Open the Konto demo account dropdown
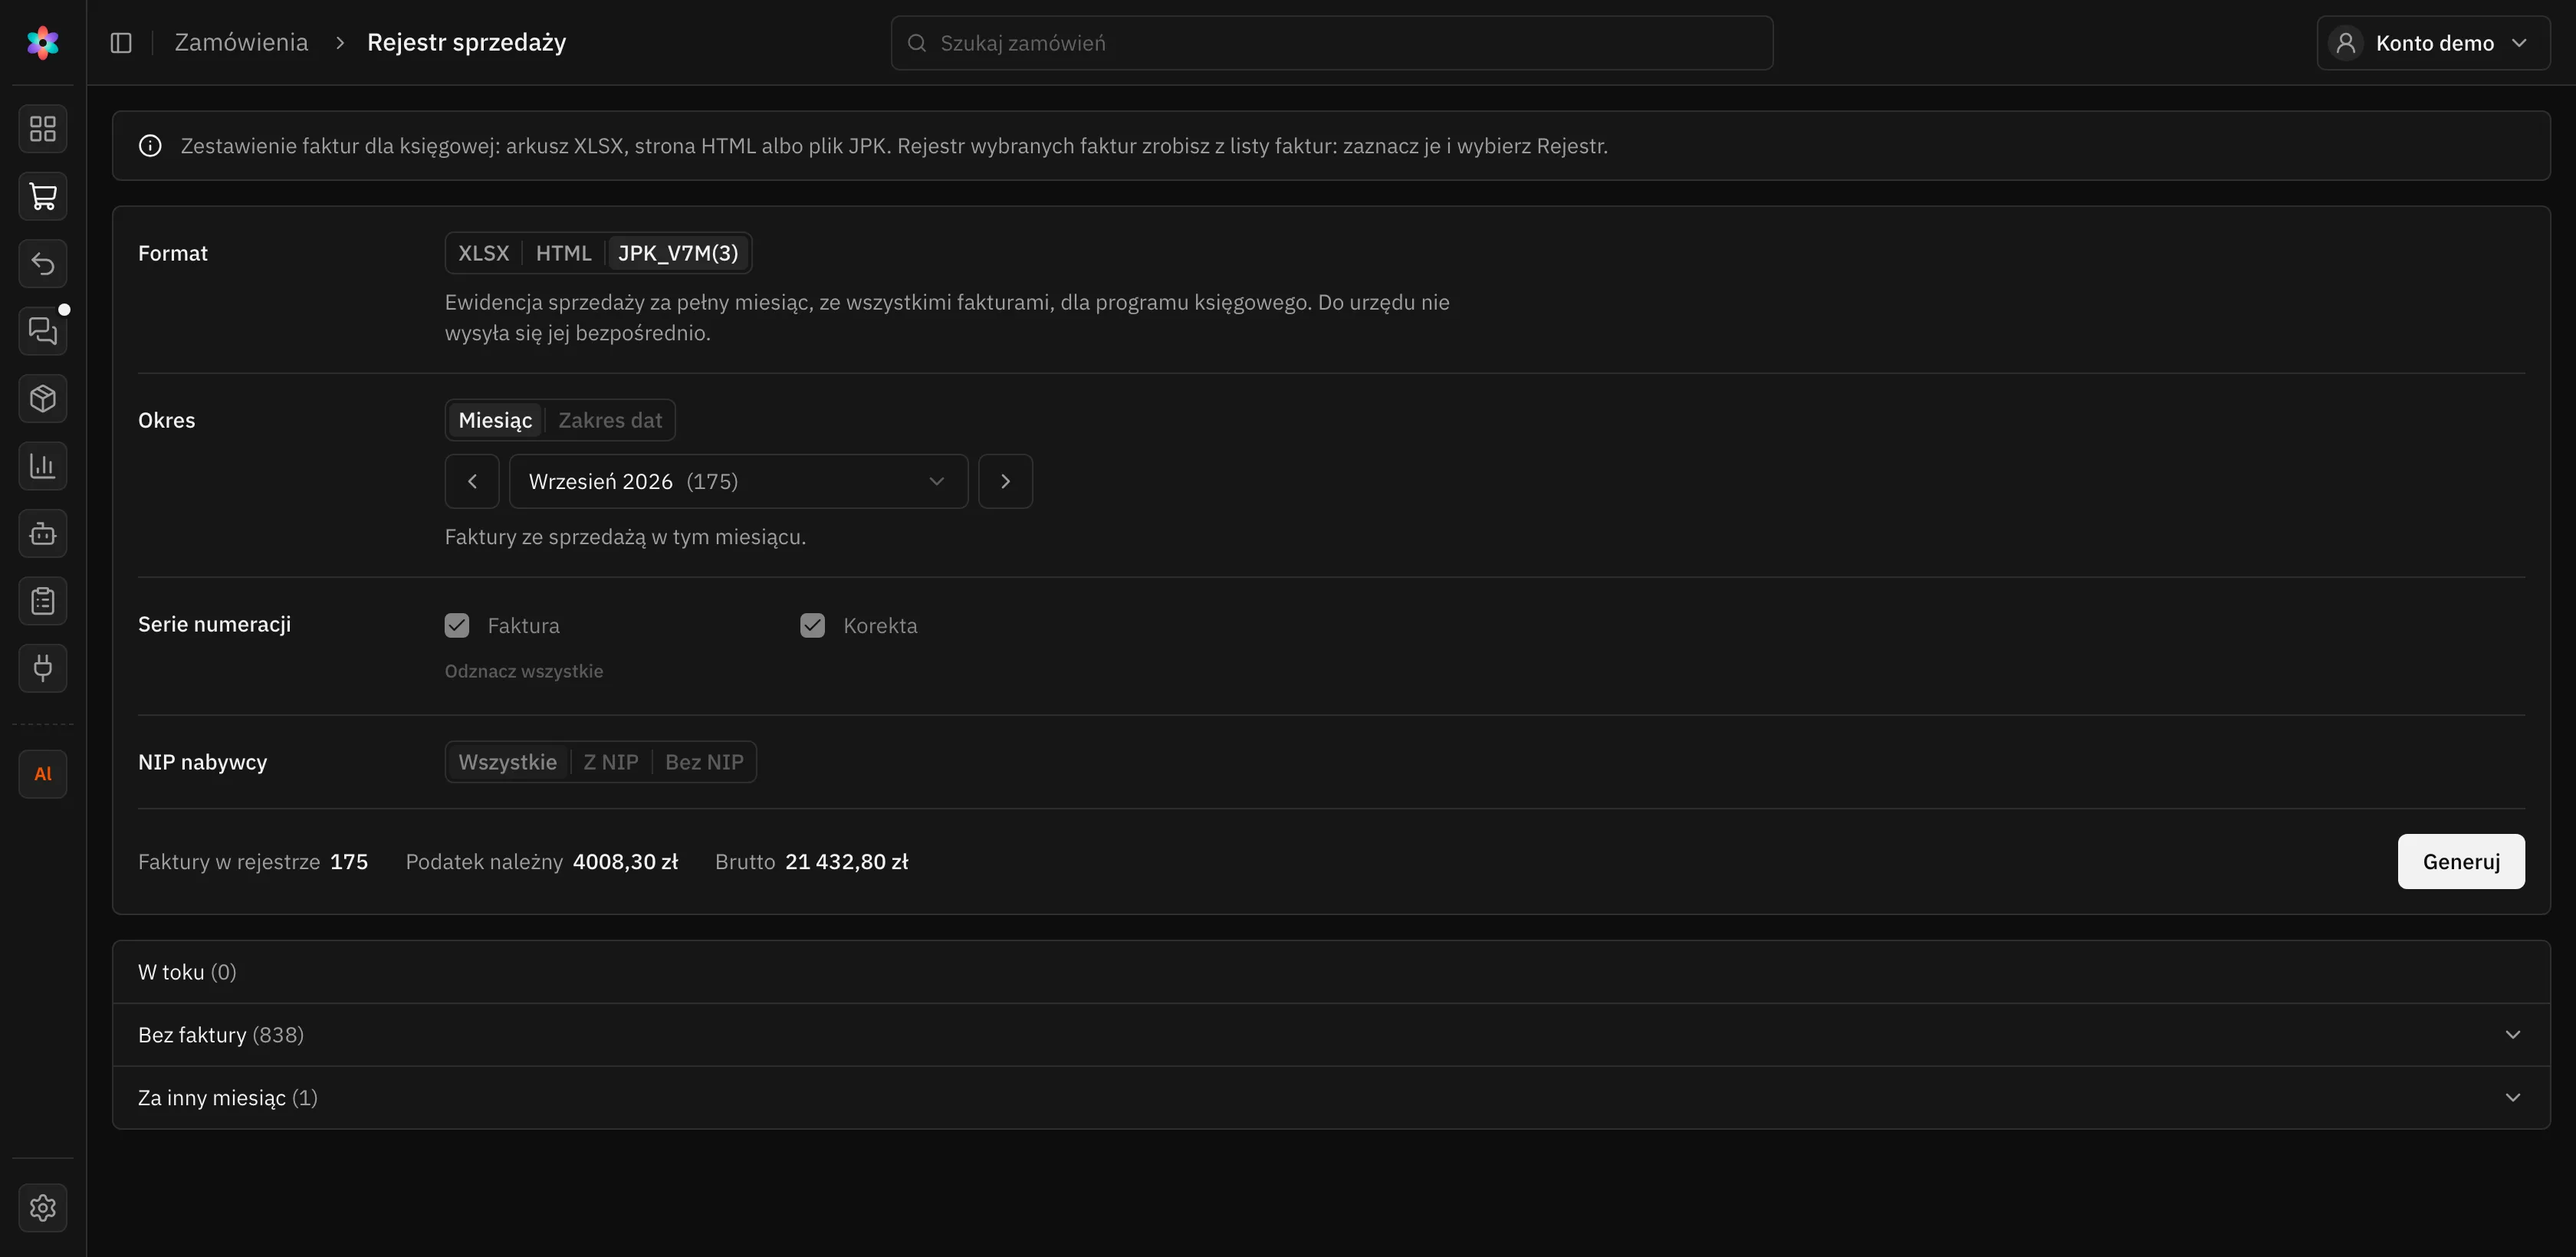Viewport: 2576px width, 1257px height. (2433, 43)
